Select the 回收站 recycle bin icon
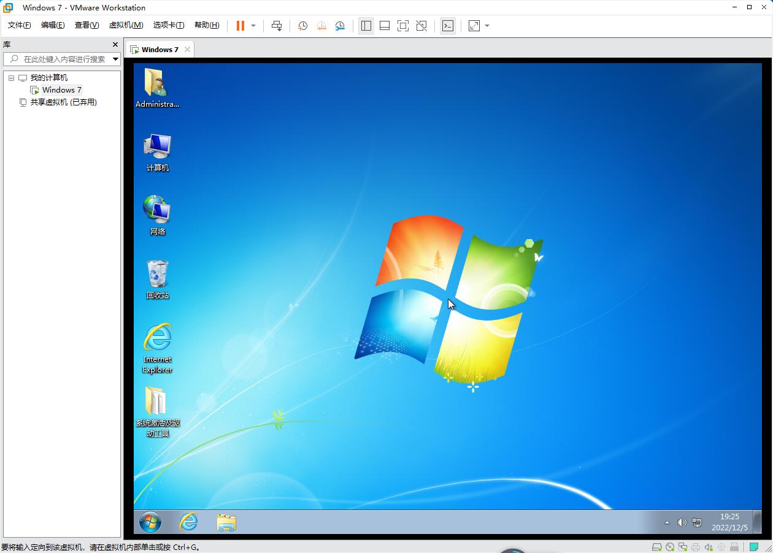Viewport: 773px width, 553px height. [157, 280]
